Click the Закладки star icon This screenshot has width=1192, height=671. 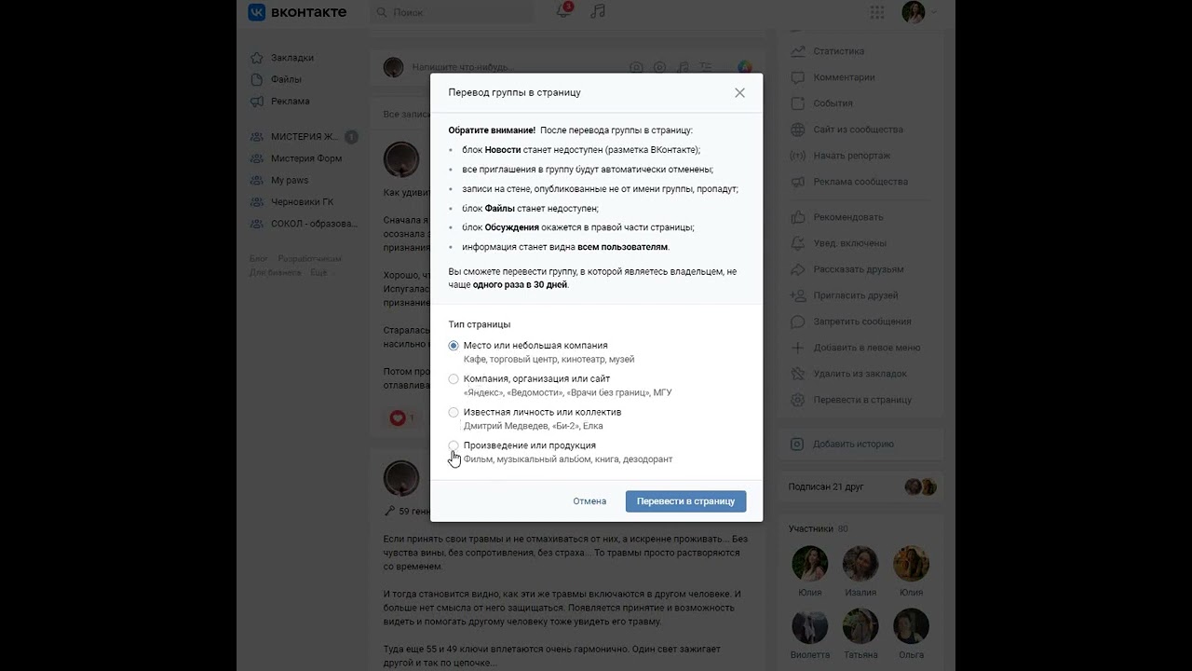coord(257,58)
